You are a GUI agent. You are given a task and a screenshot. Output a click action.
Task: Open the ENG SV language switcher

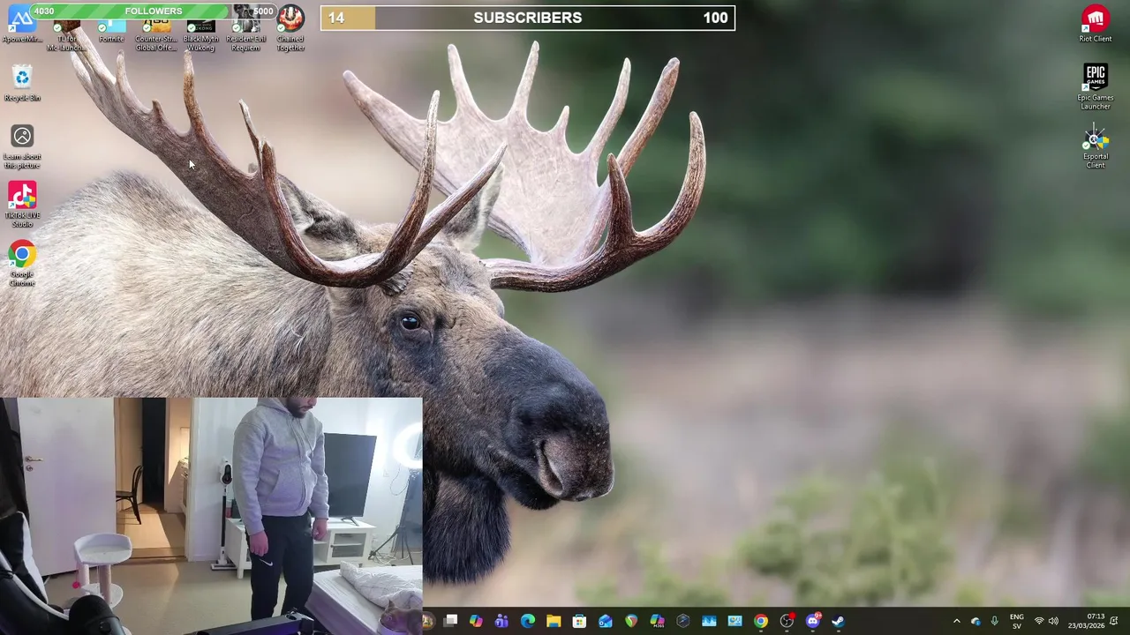[x=1017, y=622]
